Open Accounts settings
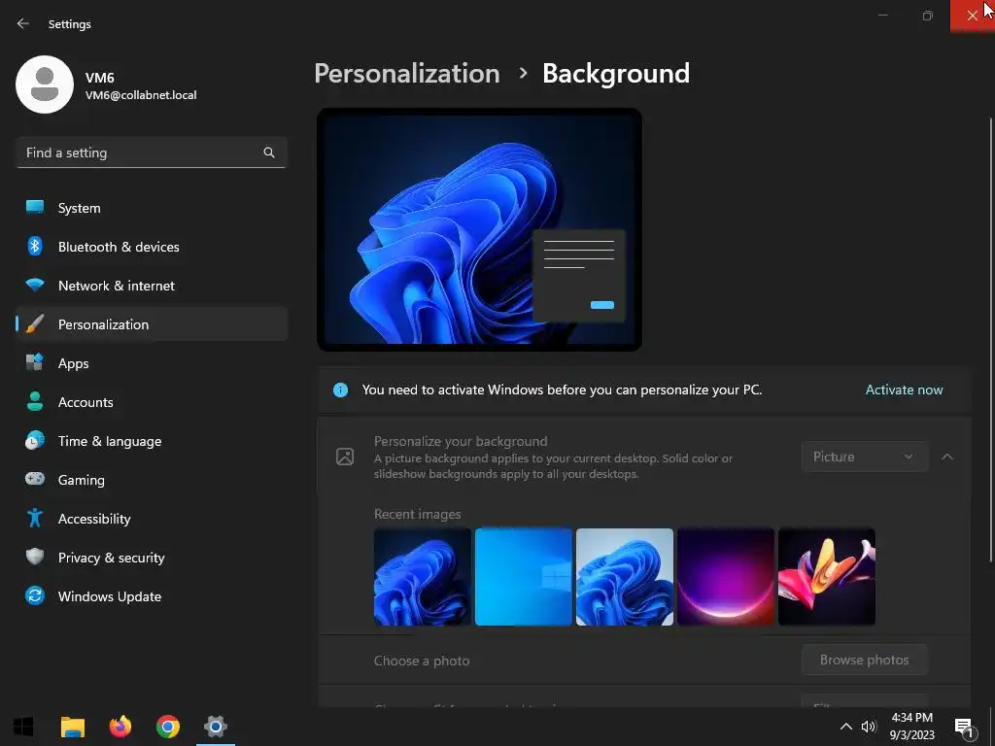995x746 pixels. coord(152,401)
